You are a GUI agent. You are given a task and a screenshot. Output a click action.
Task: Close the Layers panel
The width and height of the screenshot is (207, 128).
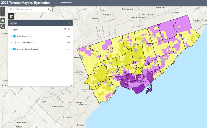click(69, 23)
